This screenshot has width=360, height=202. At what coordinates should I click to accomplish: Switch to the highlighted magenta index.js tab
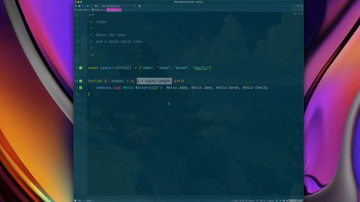pyautogui.click(x=114, y=10)
